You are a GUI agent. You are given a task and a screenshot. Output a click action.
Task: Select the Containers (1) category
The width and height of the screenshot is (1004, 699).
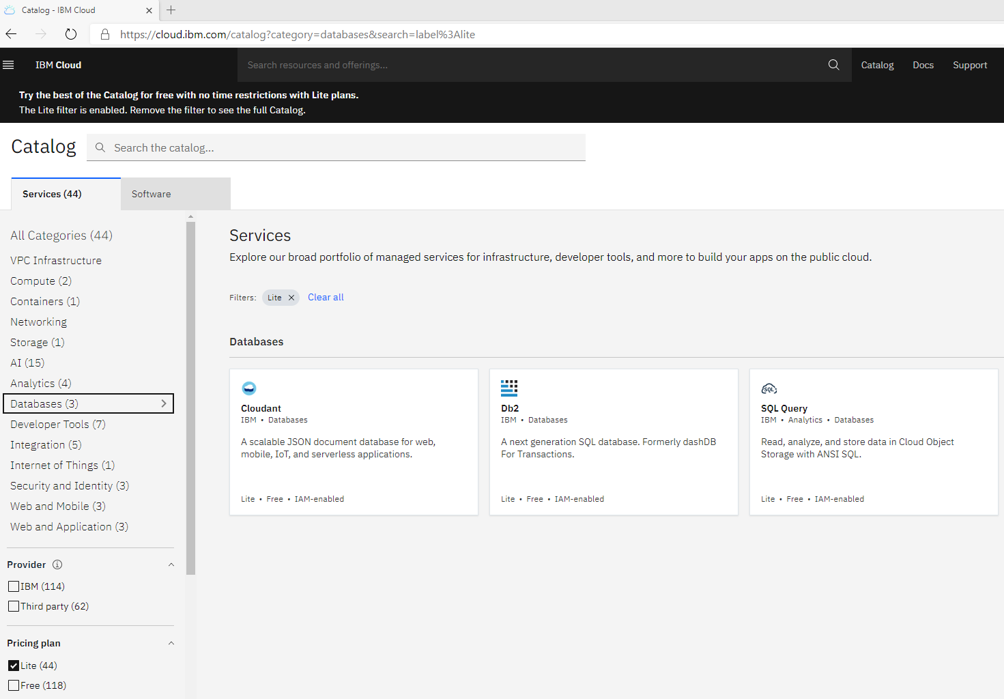point(45,302)
